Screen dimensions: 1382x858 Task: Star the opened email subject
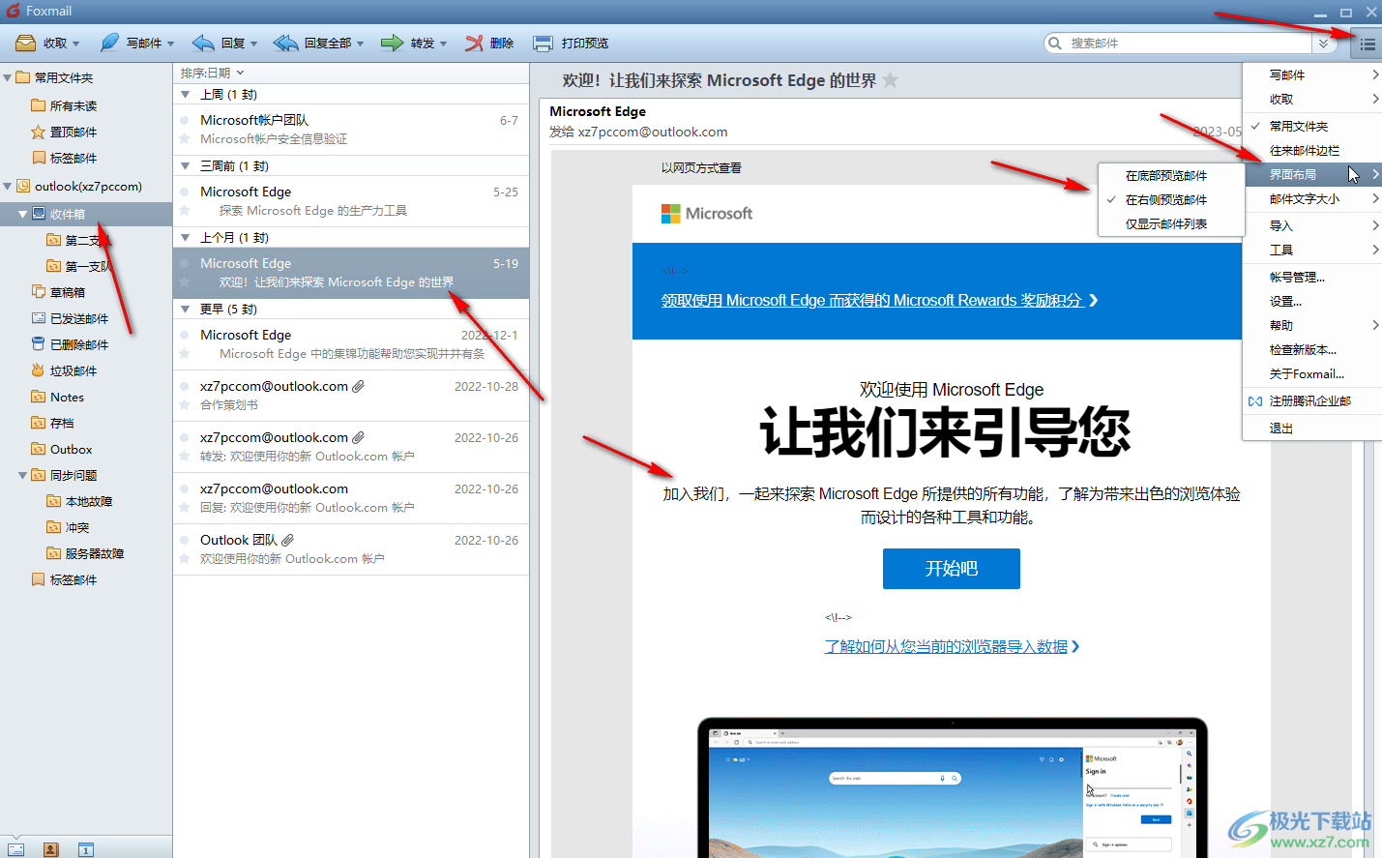891,80
